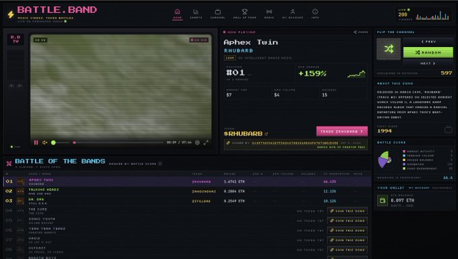The height and width of the screenshot is (259, 458).
Task: Click the info icon beside Ranked by Battle Score
Action: point(160,164)
